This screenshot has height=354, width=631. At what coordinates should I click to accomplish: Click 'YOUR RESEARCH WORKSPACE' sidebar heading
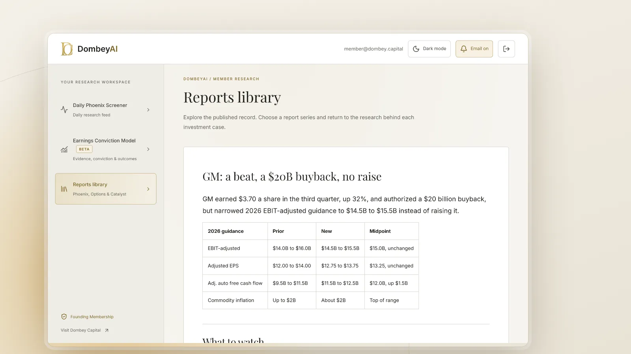pyautogui.click(x=95, y=82)
